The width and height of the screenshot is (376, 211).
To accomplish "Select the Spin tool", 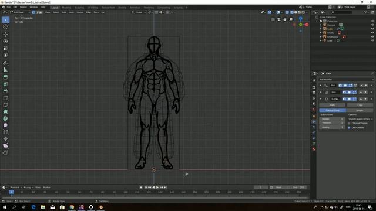I will [x=5, y=118].
